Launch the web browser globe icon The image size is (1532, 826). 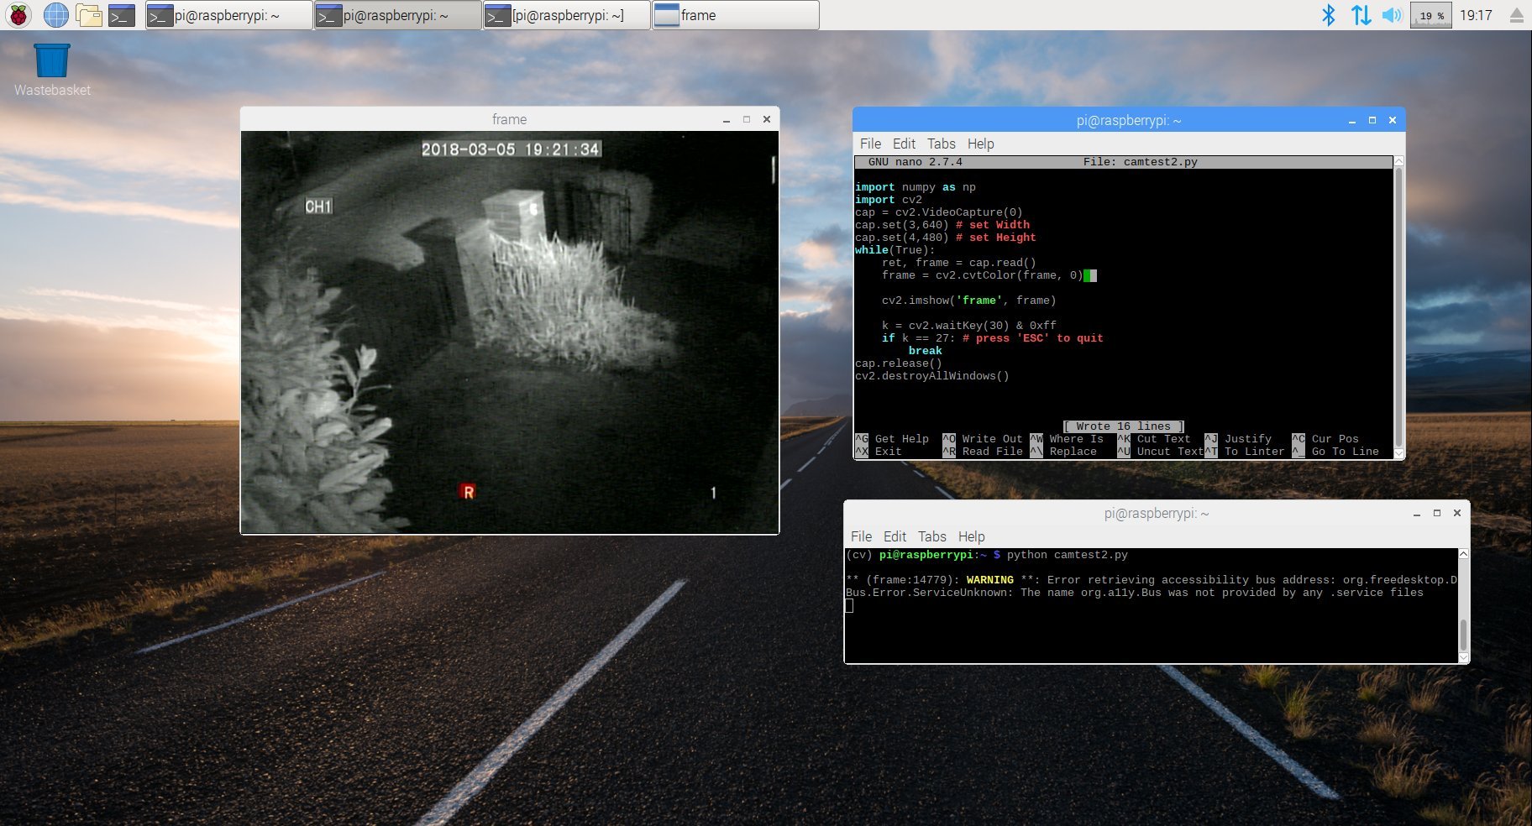click(55, 15)
